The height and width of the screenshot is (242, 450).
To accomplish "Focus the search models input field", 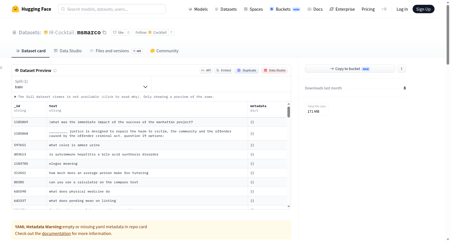I will tap(112, 9).
